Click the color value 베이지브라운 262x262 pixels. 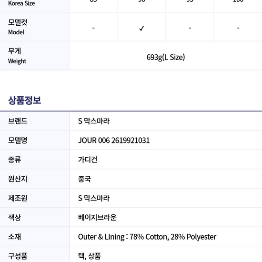coord(97,217)
